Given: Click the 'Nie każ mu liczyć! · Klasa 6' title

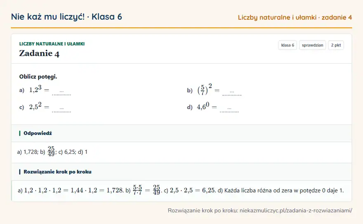Looking at the screenshot, I should [x=66, y=17].
